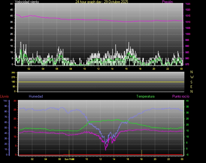This screenshot has width=206, height=163.
Task: Click the Lluvia legend label
Action: coord(4,96)
